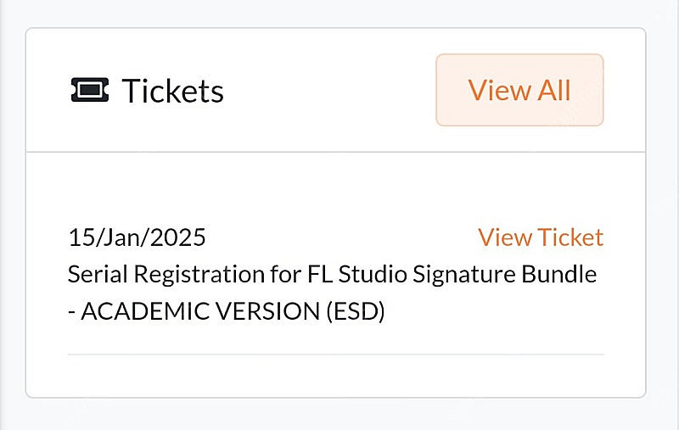
Task: Click the 15/Jan/2025 ticket date
Action: [x=137, y=237]
